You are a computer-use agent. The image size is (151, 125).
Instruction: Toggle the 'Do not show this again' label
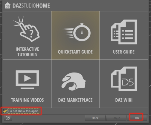pos(23,111)
